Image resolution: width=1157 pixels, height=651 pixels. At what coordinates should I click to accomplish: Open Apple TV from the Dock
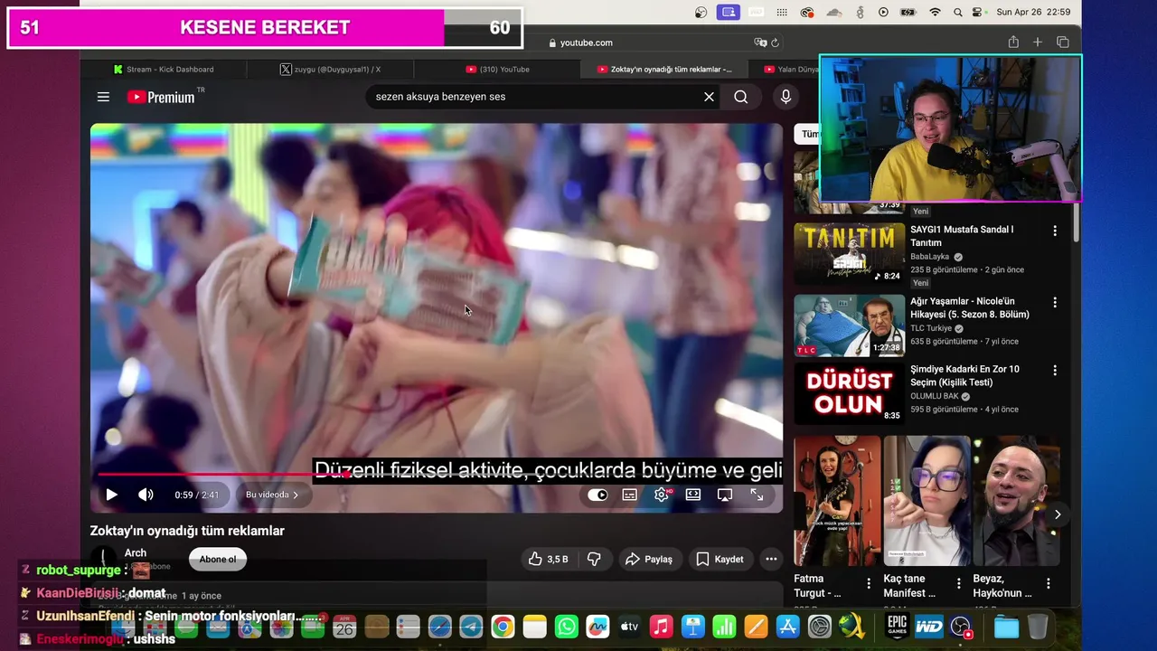point(629,627)
